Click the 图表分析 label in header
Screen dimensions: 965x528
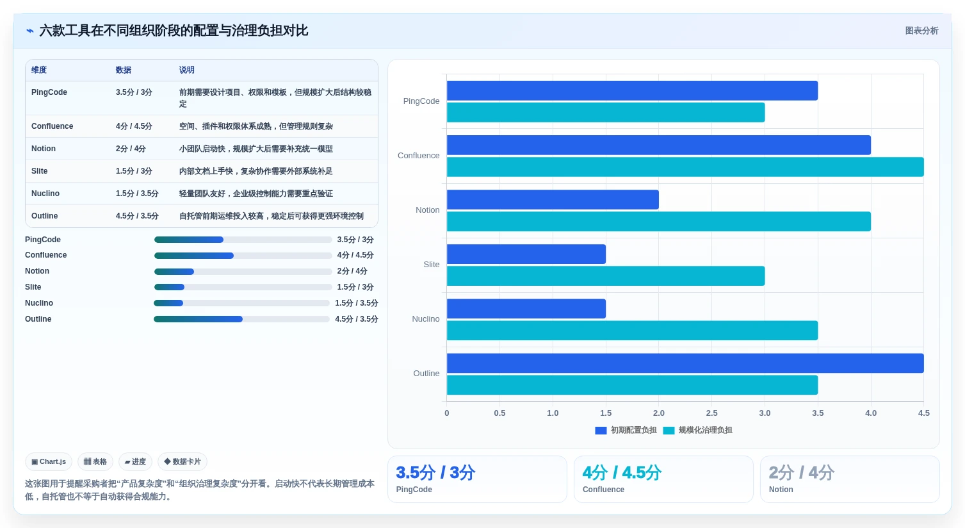coord(921,31)
